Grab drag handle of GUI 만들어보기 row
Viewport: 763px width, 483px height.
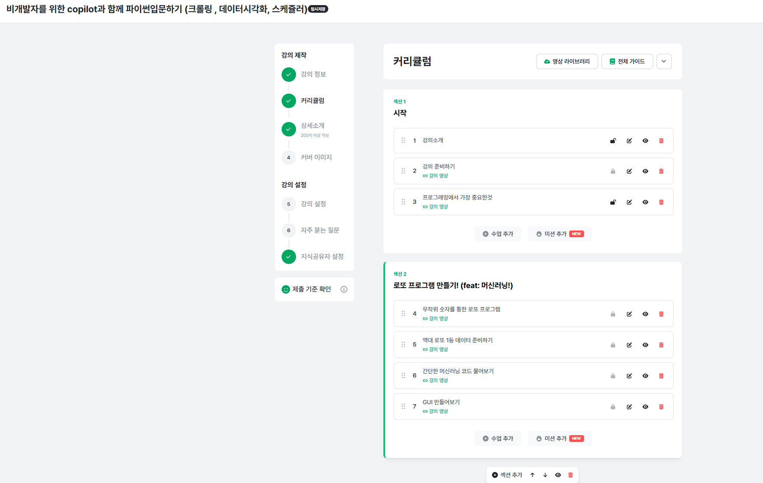[x=403, y=406]
